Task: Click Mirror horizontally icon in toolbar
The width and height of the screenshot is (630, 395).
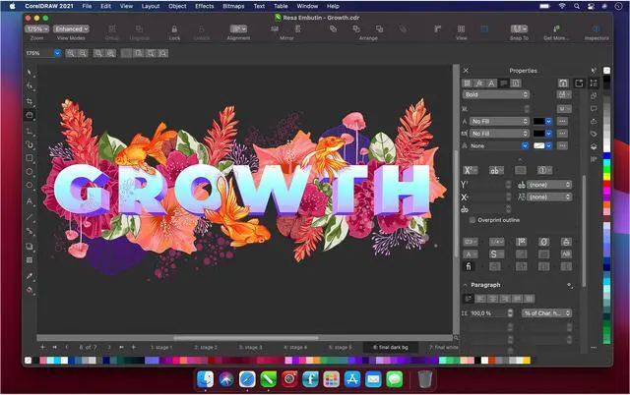Action: pos(275,28)
